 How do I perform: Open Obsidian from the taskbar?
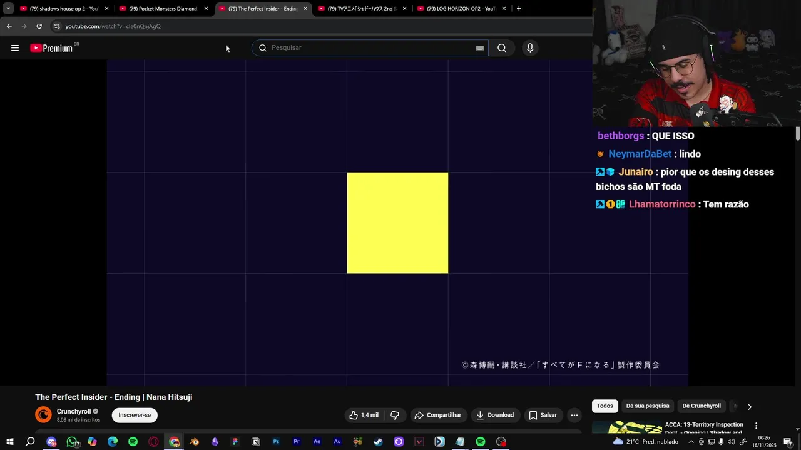(x=215, y=442)
